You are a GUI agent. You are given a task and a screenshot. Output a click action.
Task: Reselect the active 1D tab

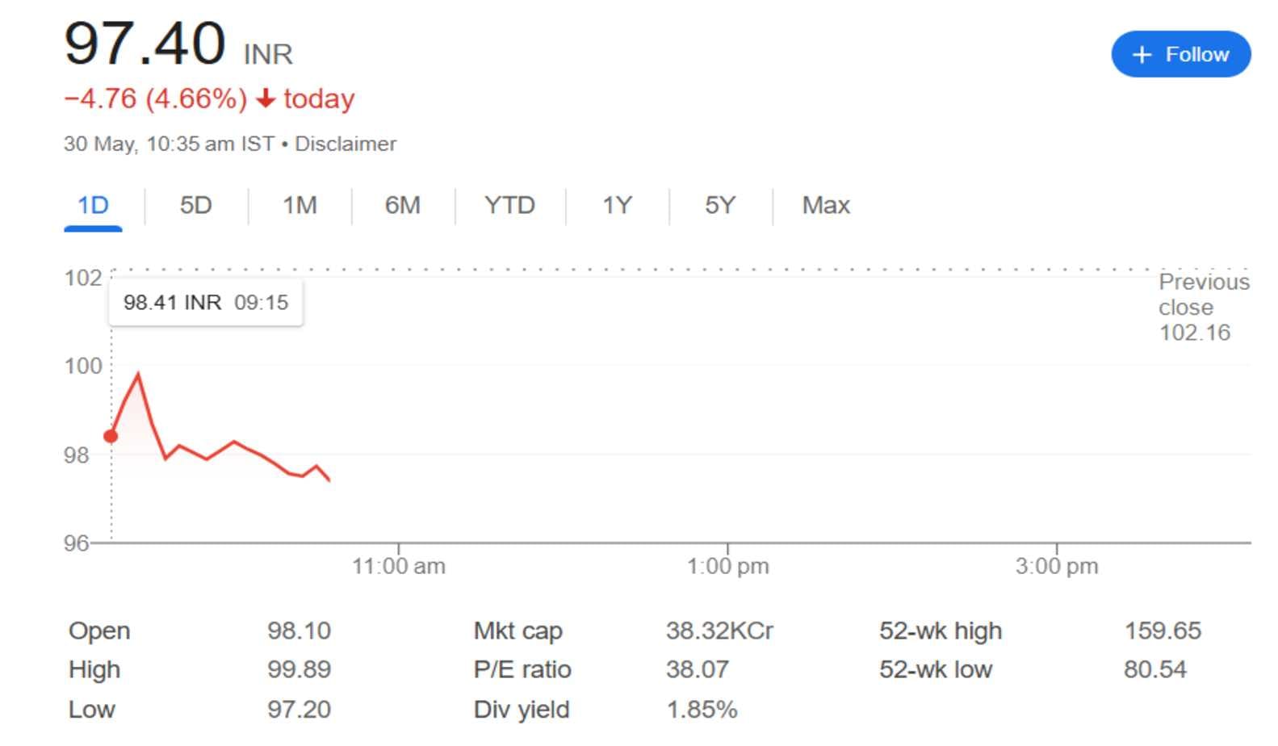click(x=93, y=205)
